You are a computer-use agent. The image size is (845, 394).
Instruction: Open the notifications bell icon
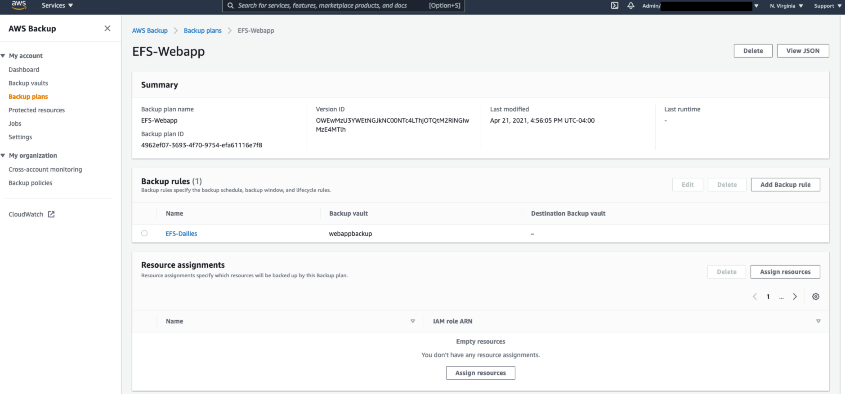(630, 6)
